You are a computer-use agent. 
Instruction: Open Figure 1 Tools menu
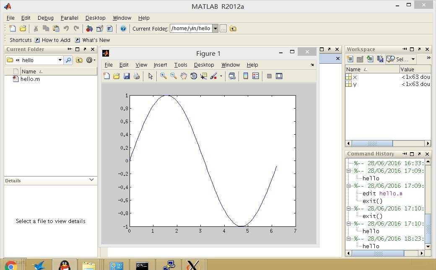point(180,65)
